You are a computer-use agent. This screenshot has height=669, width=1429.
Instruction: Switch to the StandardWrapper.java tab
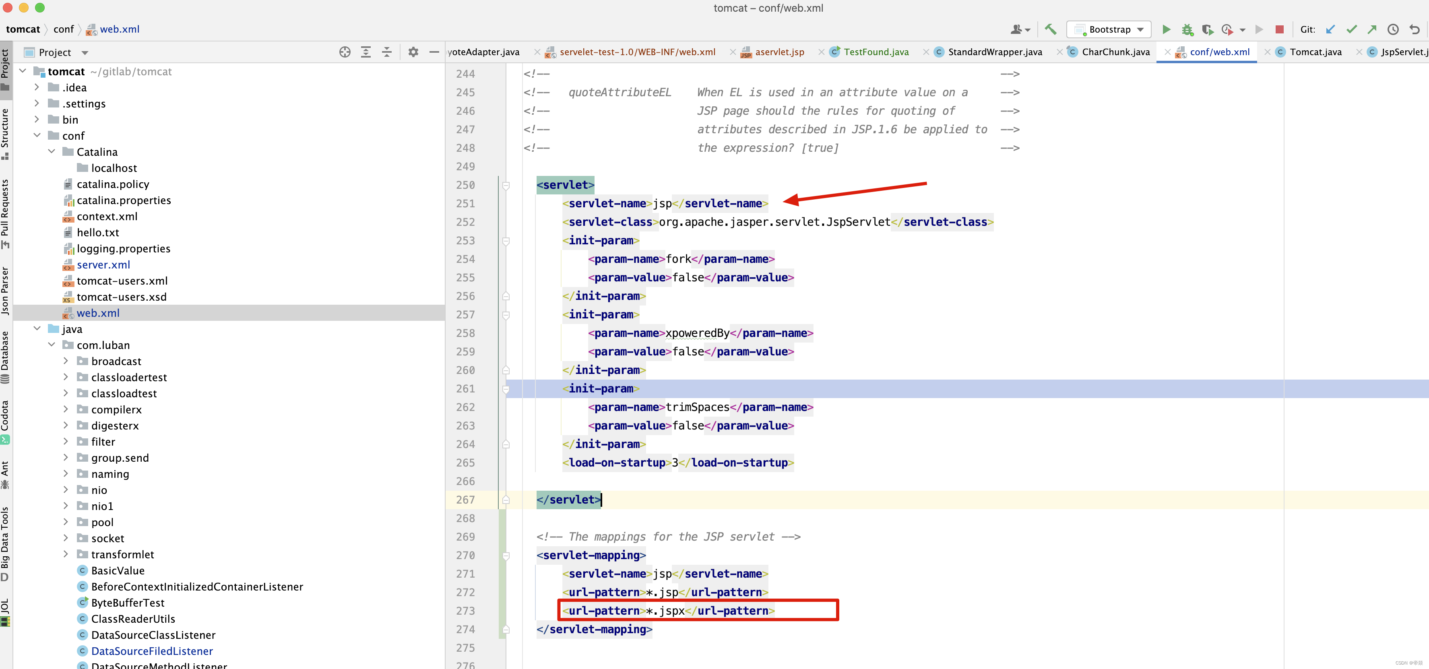994,52
